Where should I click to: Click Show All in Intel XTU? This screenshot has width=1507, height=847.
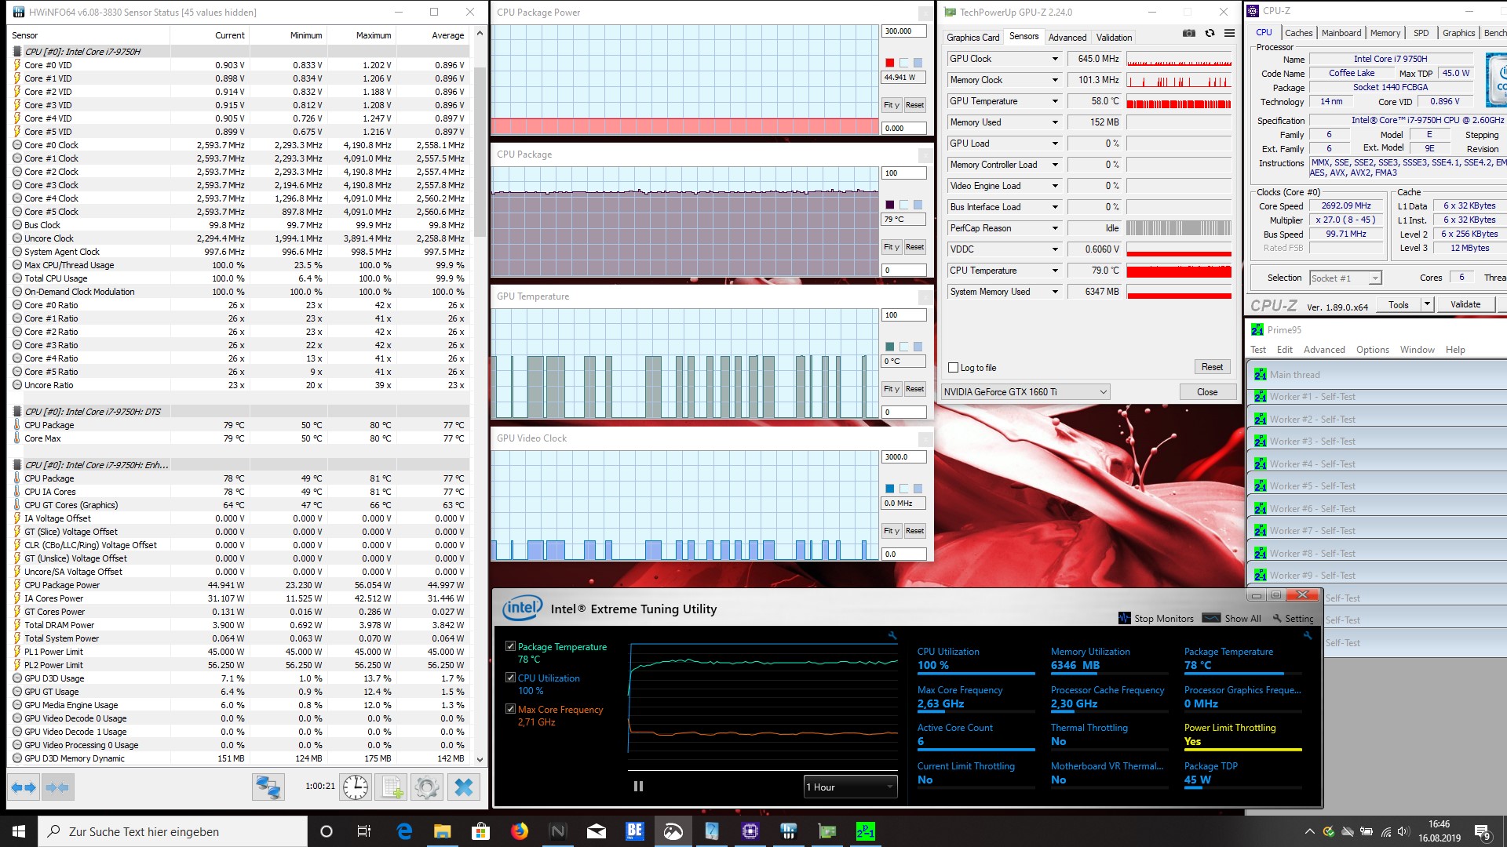tap(1232, 618)
